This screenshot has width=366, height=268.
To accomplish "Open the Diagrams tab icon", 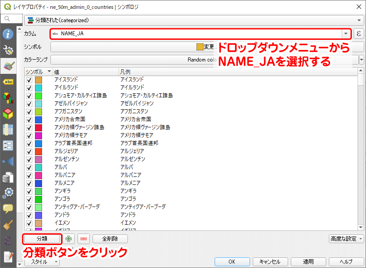I will tap(8, 98).
